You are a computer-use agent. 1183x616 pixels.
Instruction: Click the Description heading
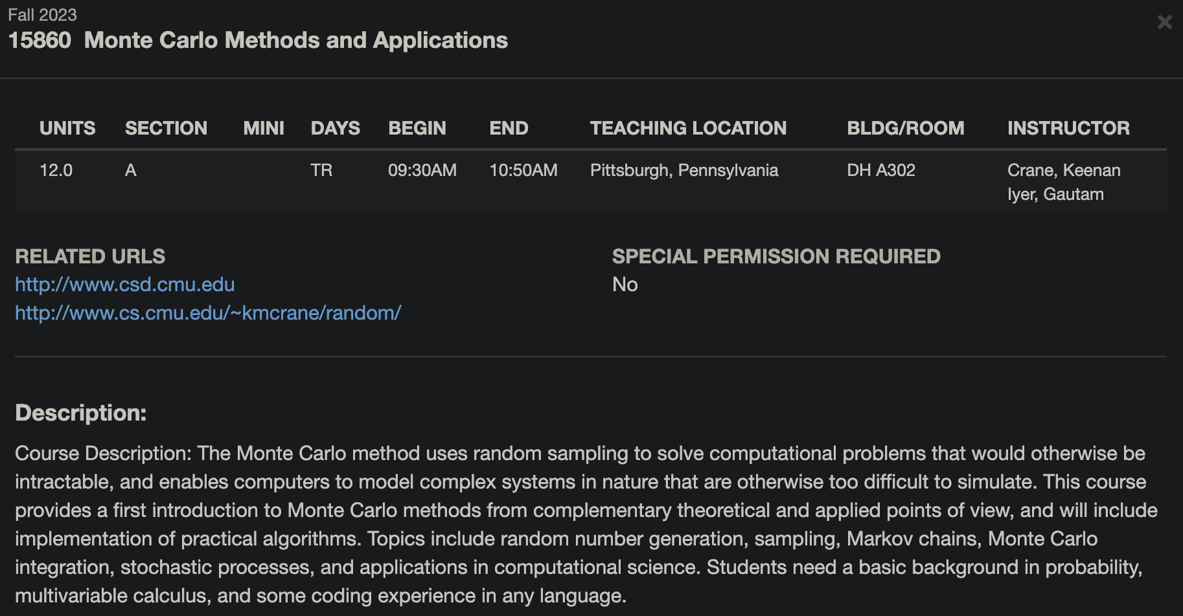click(x=81, y=413)
